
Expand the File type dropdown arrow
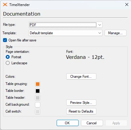[99, 25]
